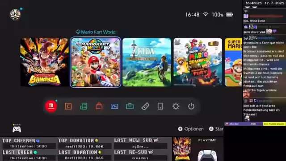Select the Power sleep icon
The image size is (286, 161).
click(191, 106)
